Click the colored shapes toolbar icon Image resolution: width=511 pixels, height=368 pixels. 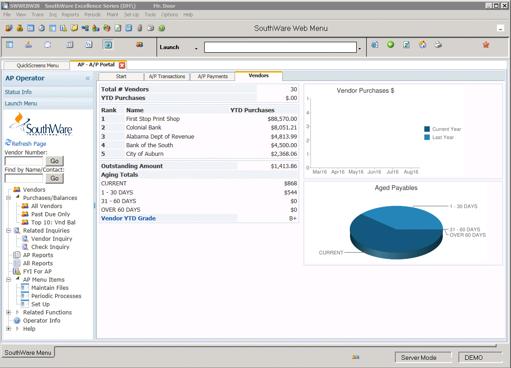click(96, 28)
